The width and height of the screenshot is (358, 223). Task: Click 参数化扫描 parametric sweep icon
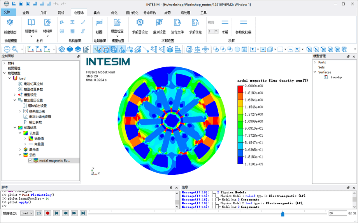(x=243, y=23)
